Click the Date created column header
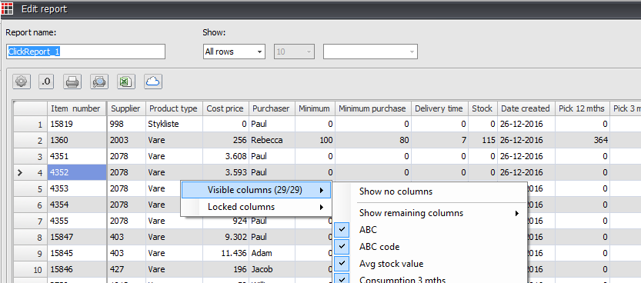 pyautogui.click(x=526, y=108)
